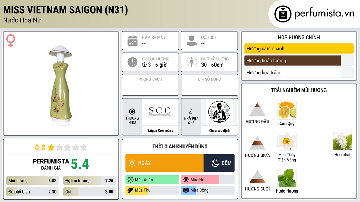Click the perfumista.vn perfume bottle logo icon

[x=283, y=14]
